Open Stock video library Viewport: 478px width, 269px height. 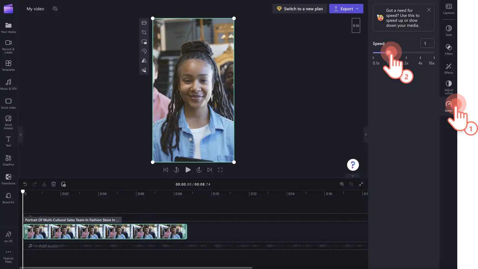(x=8, y=104)
